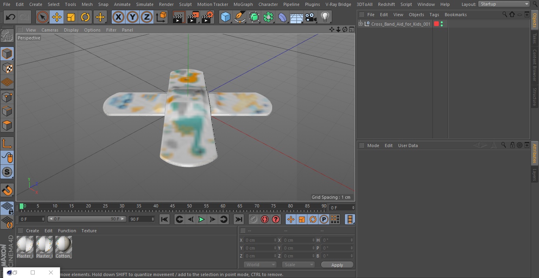Click the Apply button

[x=337, y=265]
